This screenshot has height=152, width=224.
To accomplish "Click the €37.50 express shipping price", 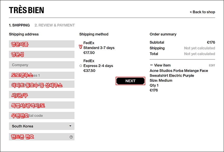I will (89, 71).
